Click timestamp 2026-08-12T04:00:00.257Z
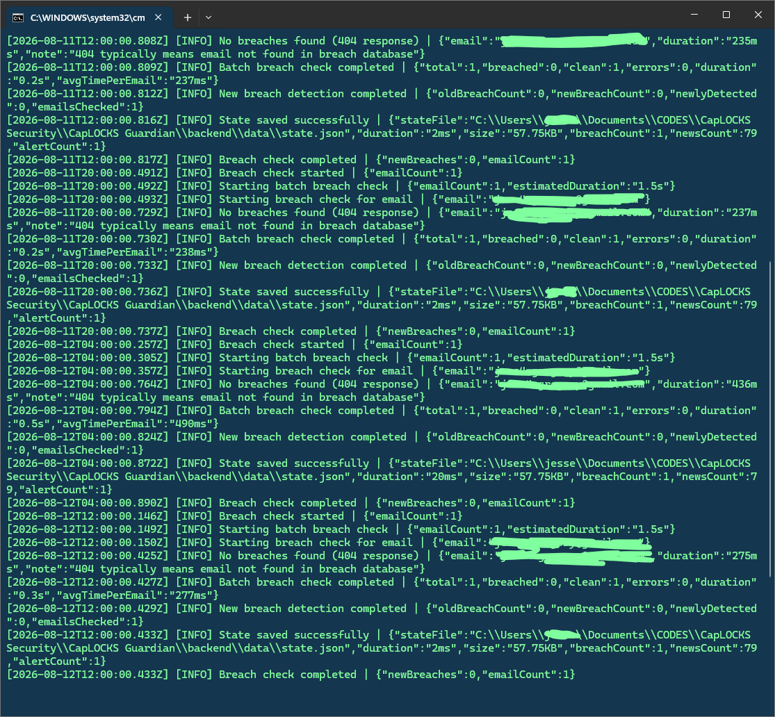The height and width of the screenshot is (717, 775). (88, 345)
